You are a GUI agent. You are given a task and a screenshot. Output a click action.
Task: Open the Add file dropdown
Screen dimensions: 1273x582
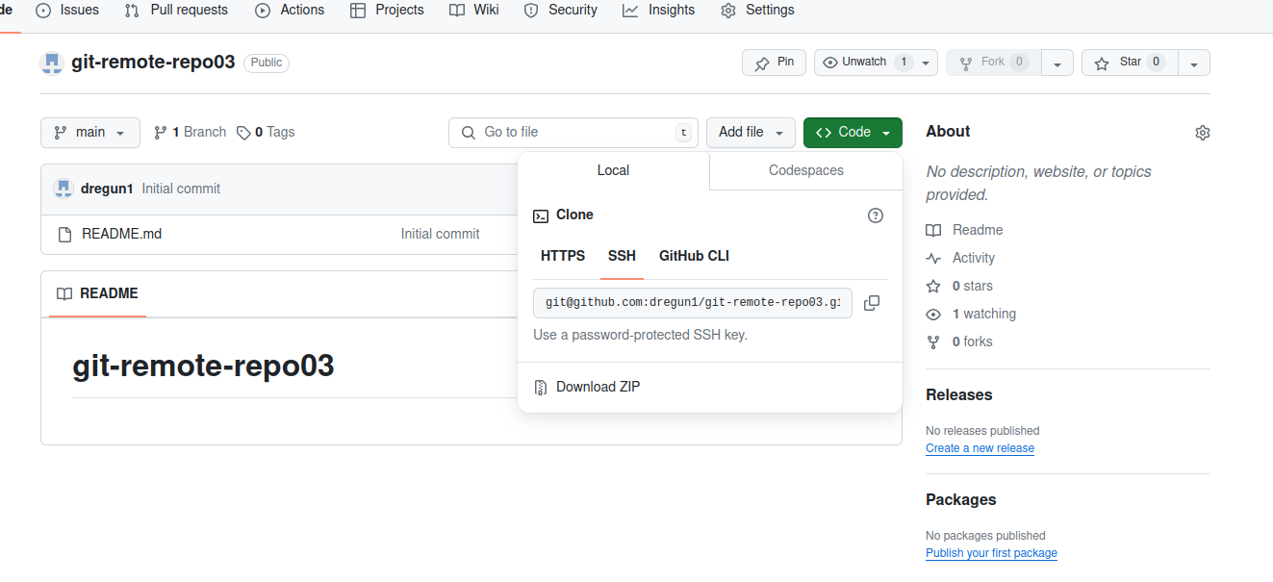[x=751, y=133]
